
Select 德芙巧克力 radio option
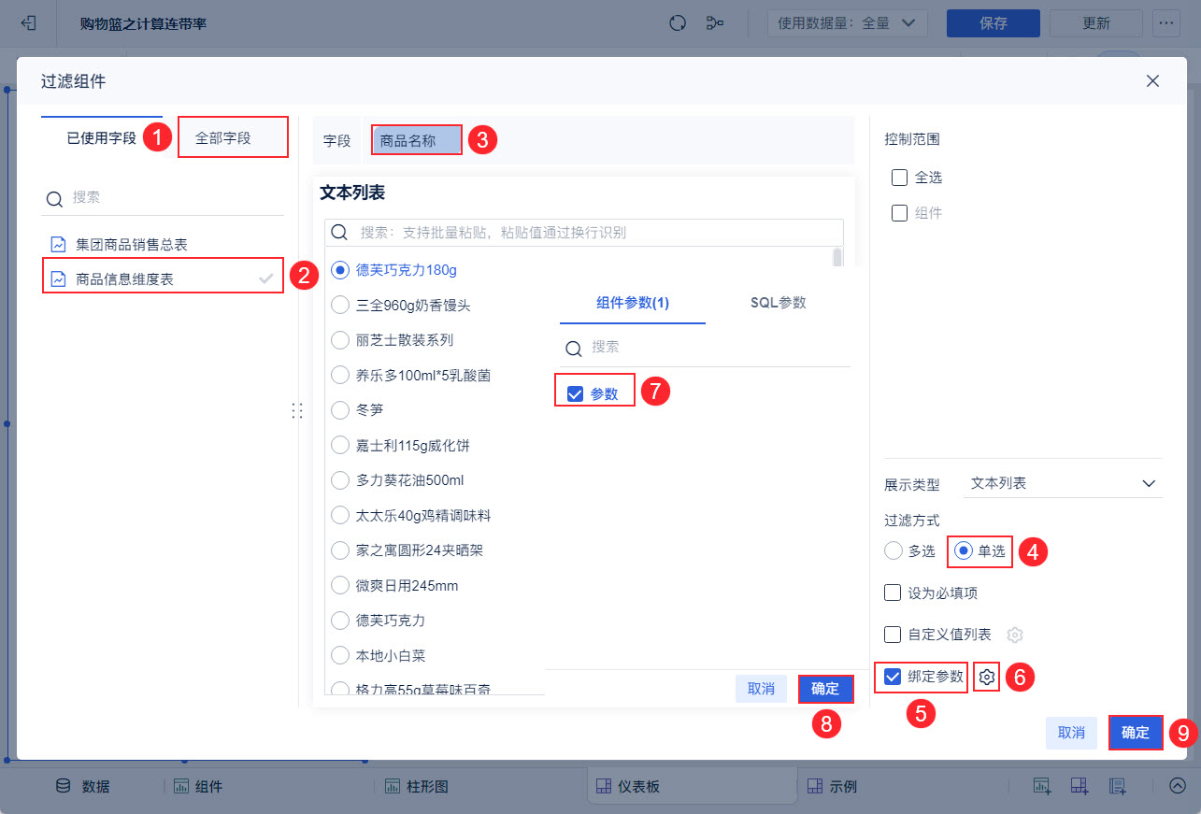340,621
